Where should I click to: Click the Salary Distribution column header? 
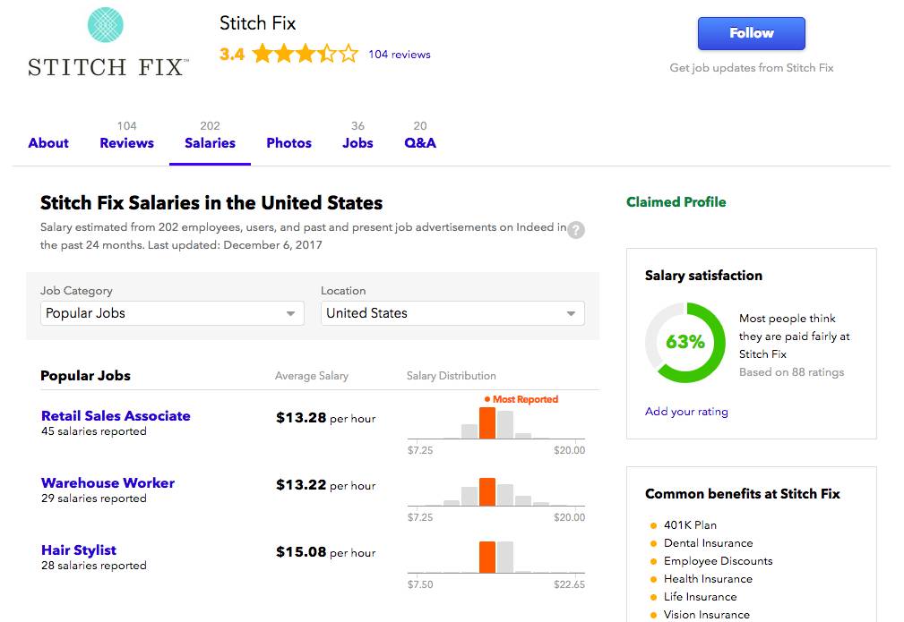(452, 376)
